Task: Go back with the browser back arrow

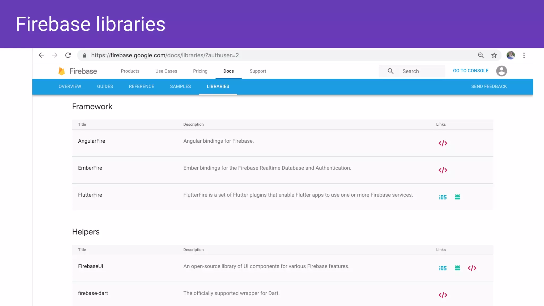Action: coord(41,55)
